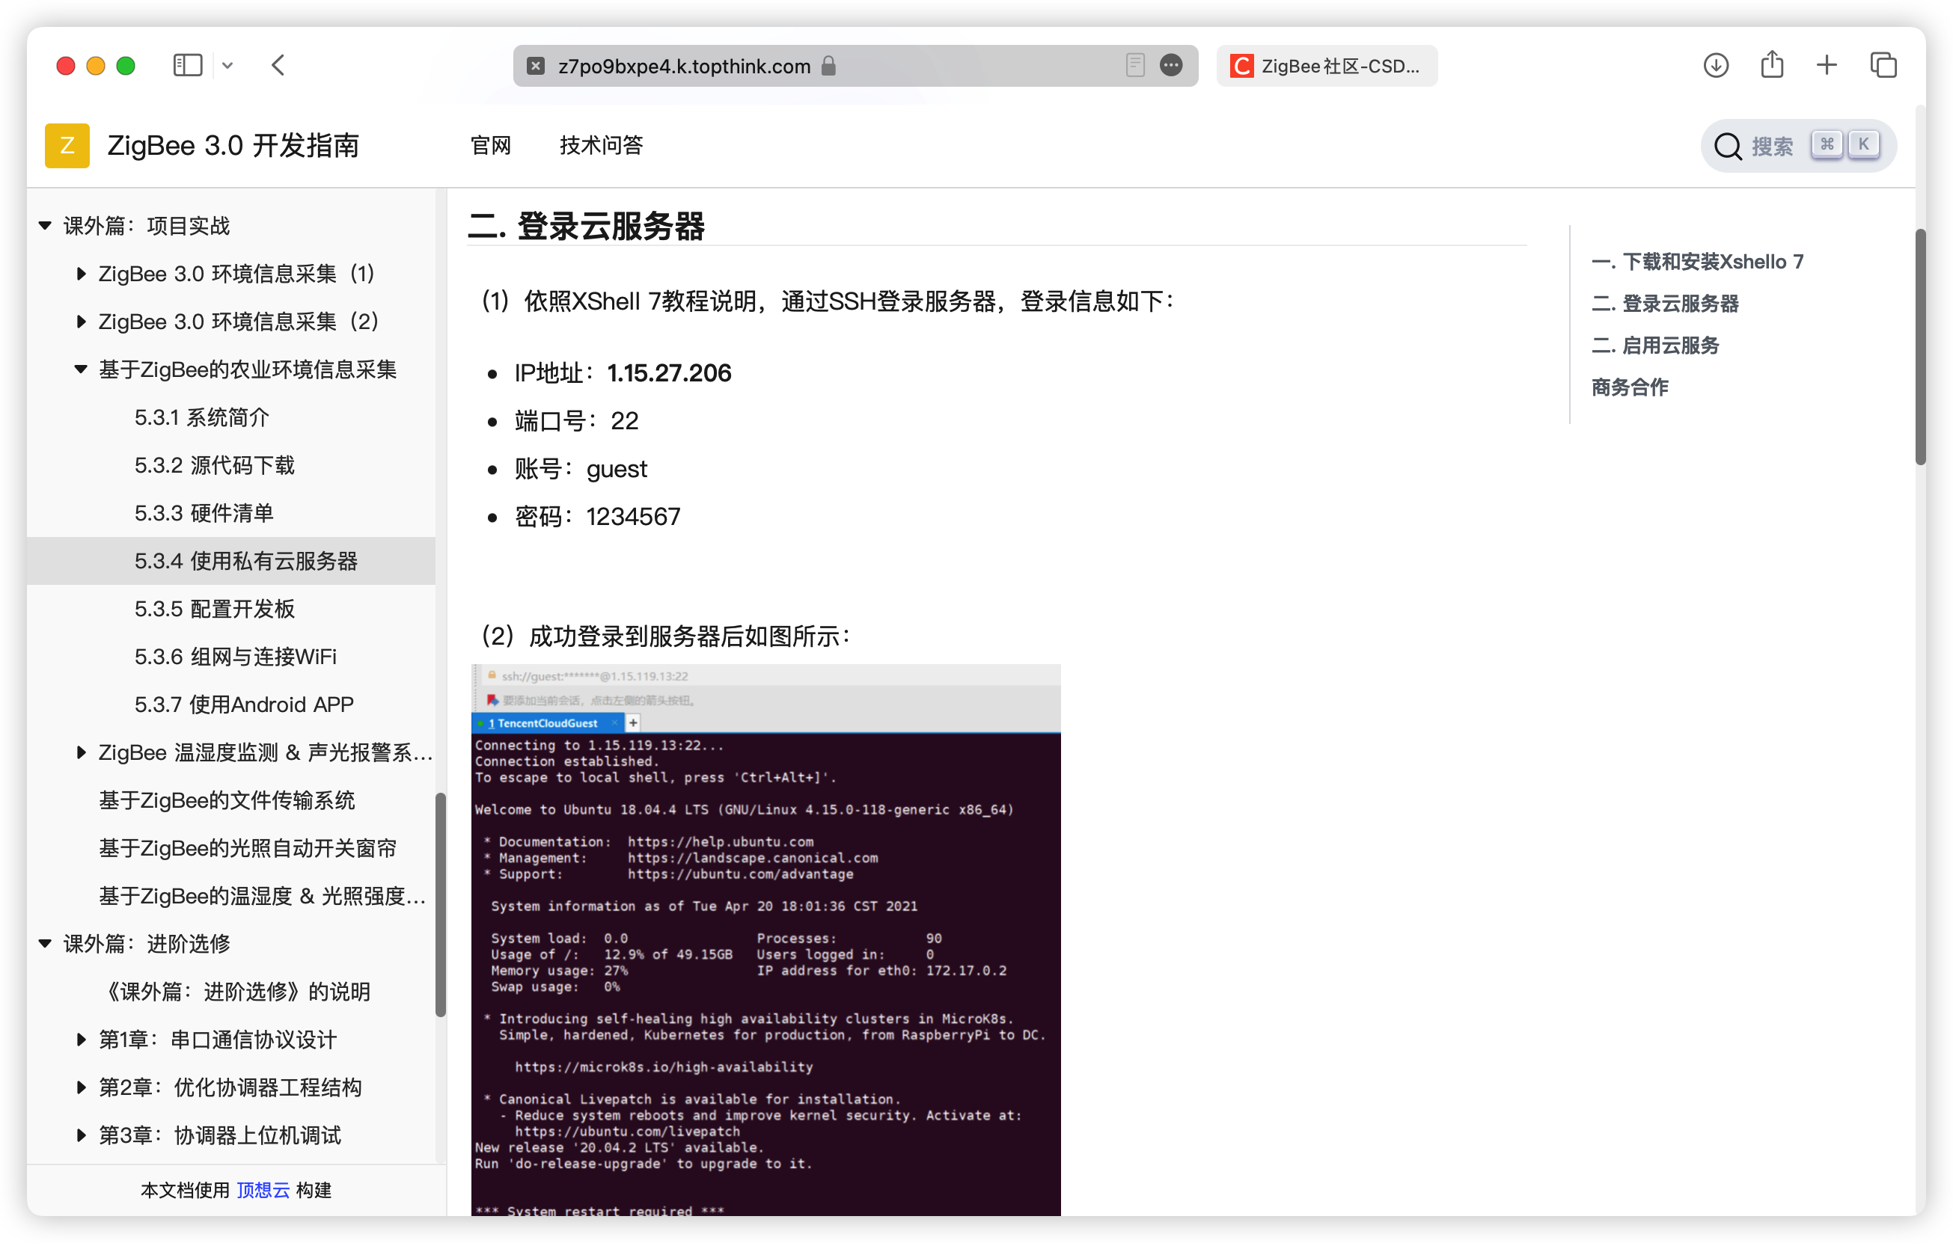The height and width of the screenshot is (1243, 1953).
Task: Toggle the Safari sidebar button
Action: pos(187,66)
